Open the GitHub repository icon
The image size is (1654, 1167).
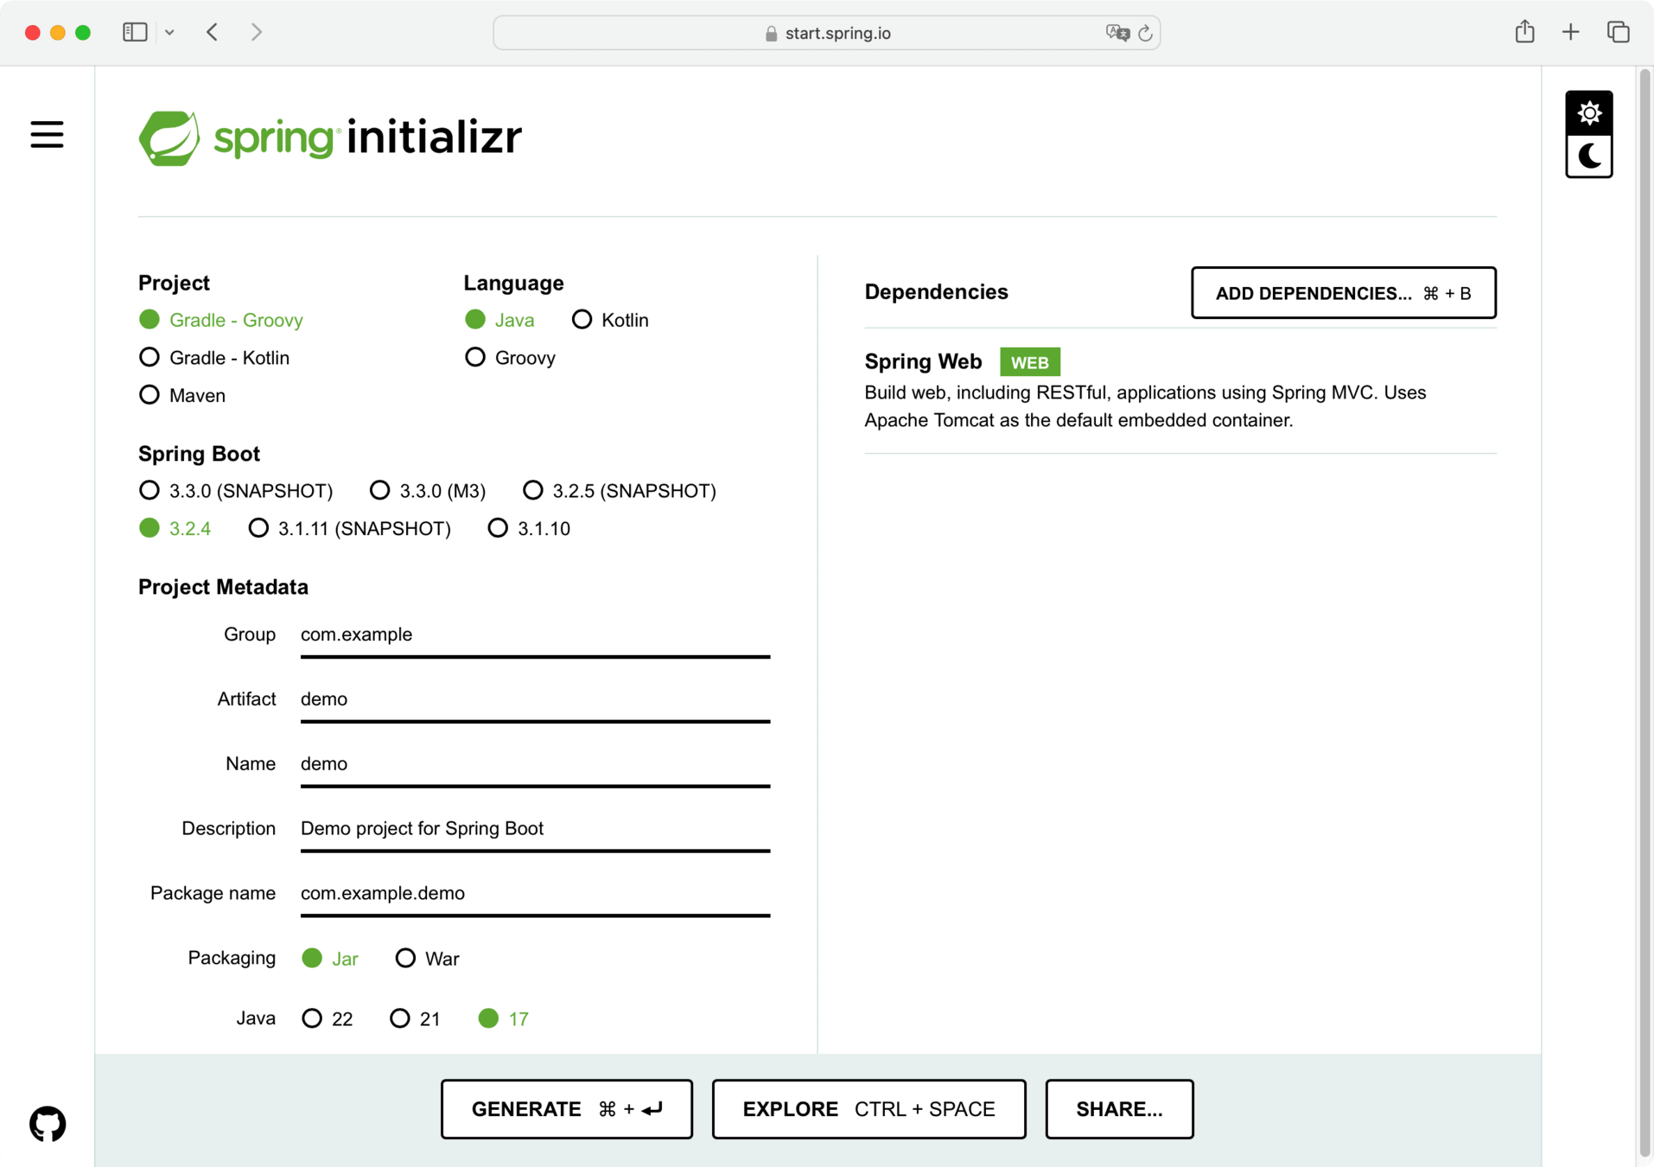click(48, 1124)
